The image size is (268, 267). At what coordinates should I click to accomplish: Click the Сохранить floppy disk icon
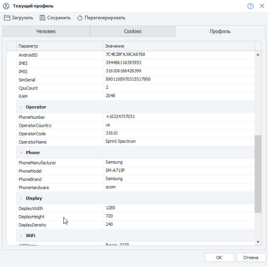point(42,18)
